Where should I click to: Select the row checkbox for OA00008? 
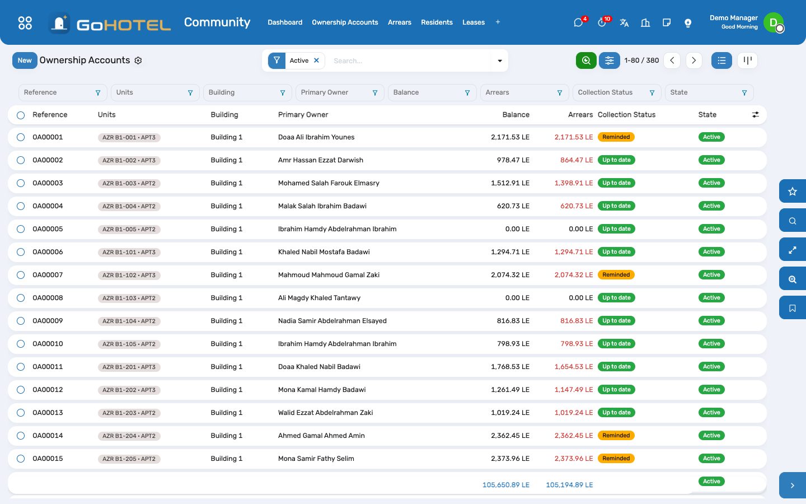21,298
